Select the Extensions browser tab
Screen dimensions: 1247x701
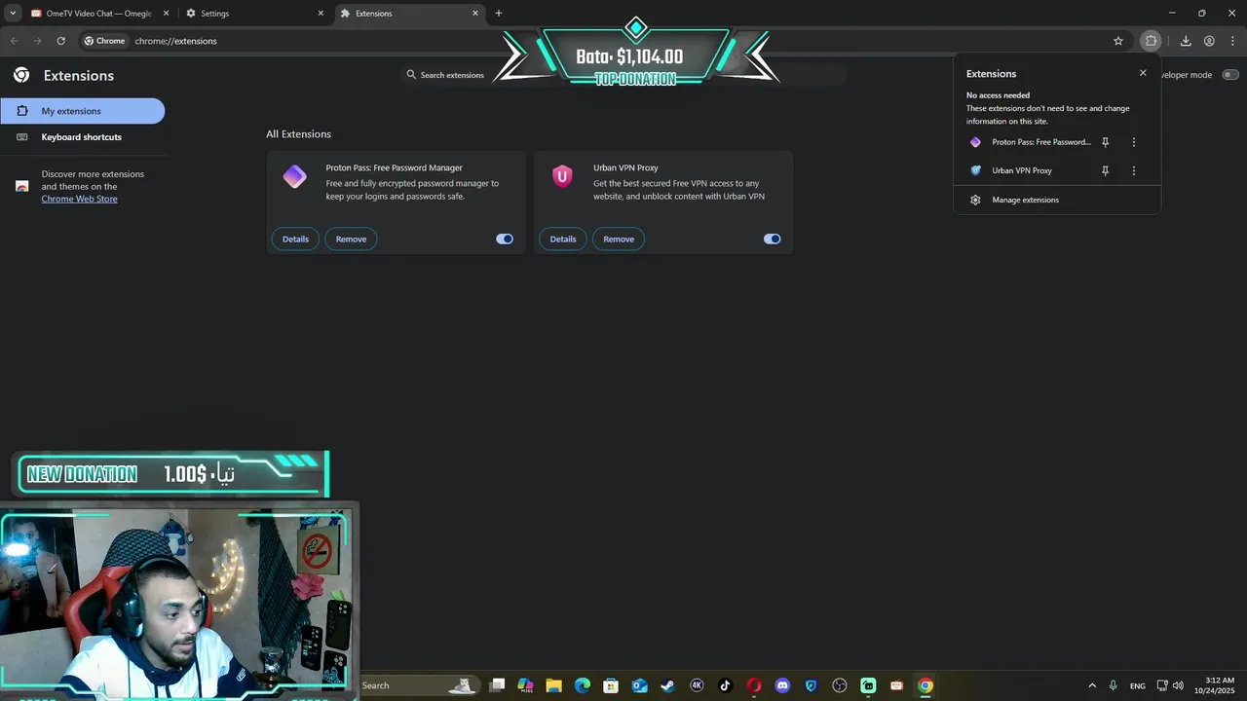tap(409, 14)
